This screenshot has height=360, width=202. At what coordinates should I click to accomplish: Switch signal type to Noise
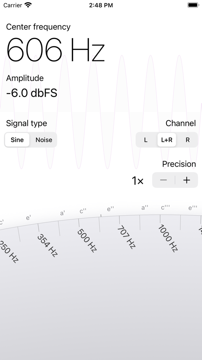(44, 140)
